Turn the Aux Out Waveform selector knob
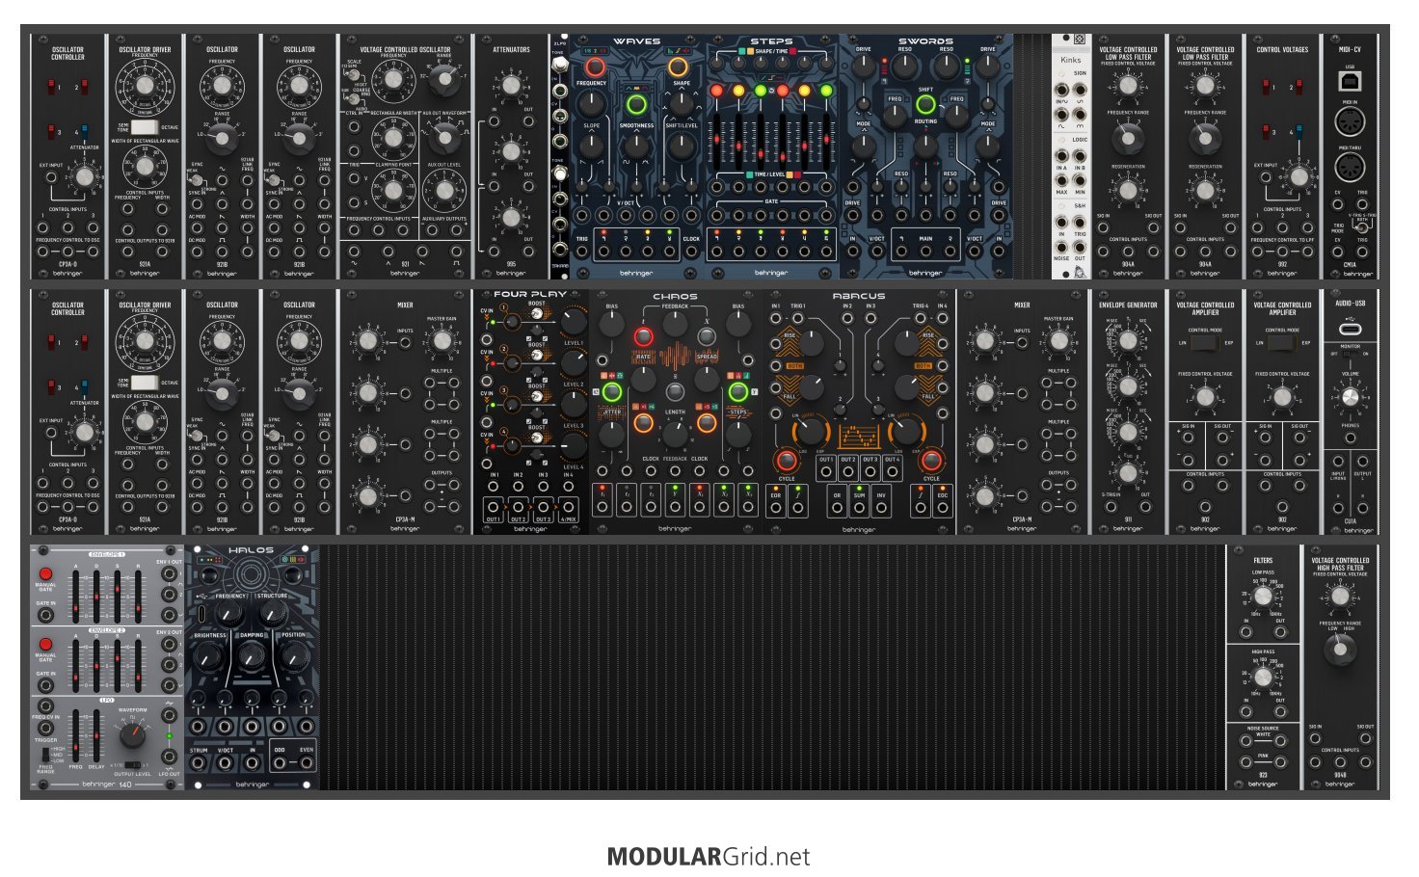This screenshot has width=1419, height=877. (444, 138)
